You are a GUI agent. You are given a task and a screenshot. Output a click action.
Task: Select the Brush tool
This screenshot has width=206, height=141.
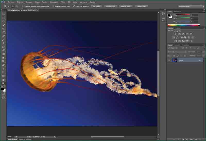[x=3, y=40]
